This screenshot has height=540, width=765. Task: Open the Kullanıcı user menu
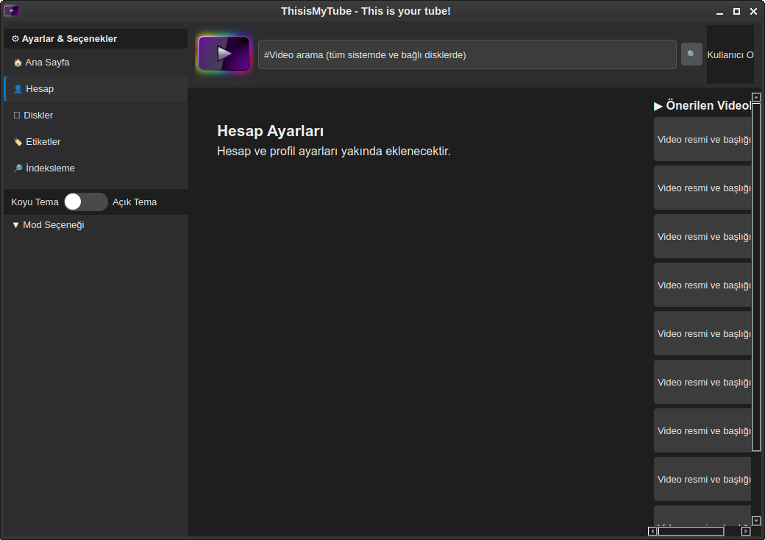(730, 54)
